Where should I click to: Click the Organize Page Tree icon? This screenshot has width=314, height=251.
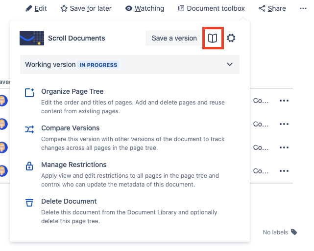[29, 93]
